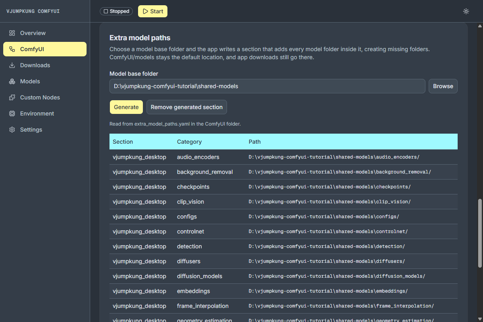Open the Overview page
The image size is (483, 322).
point(45,33)
